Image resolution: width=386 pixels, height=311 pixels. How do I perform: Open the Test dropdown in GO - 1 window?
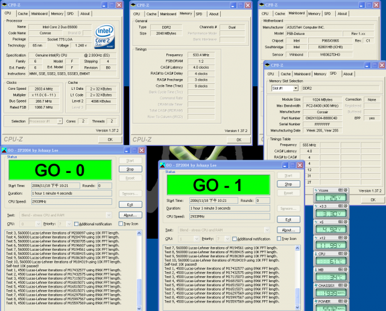(x=267, y=230)
